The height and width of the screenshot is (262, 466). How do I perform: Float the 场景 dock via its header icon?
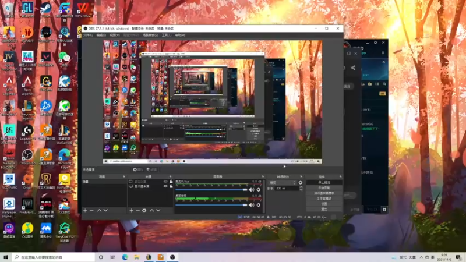click(124, 176)
